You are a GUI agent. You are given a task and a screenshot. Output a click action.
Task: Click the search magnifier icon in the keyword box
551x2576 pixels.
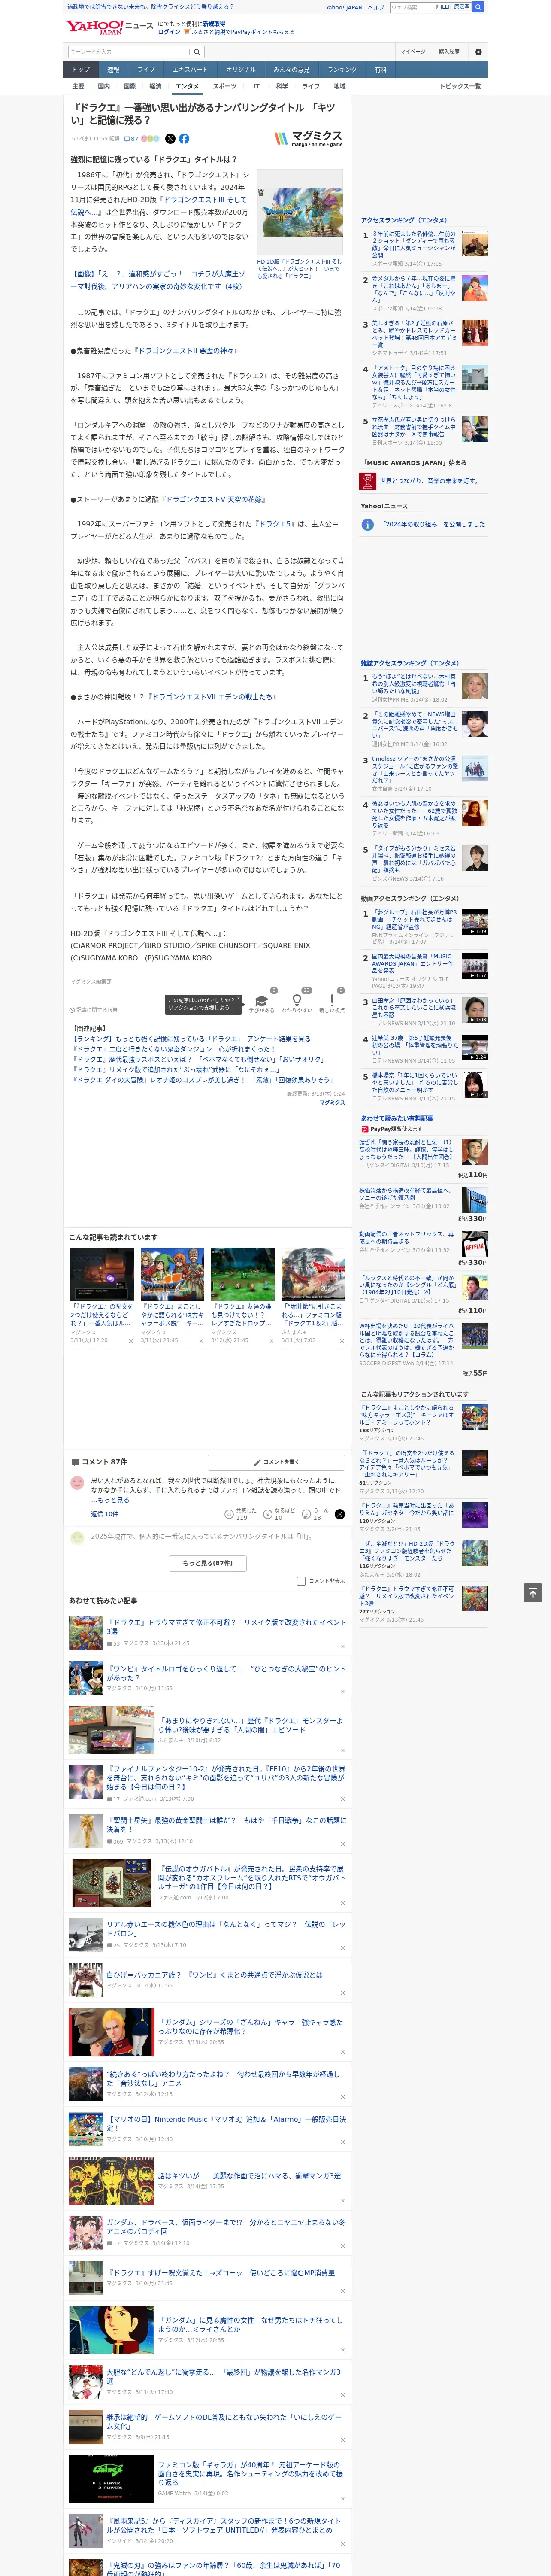pos(197,51)
